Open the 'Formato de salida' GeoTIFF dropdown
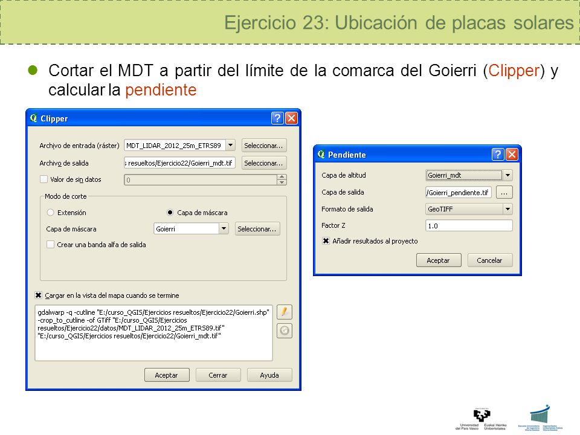Viewport: 580px width, 435px height. click(508, 209)
